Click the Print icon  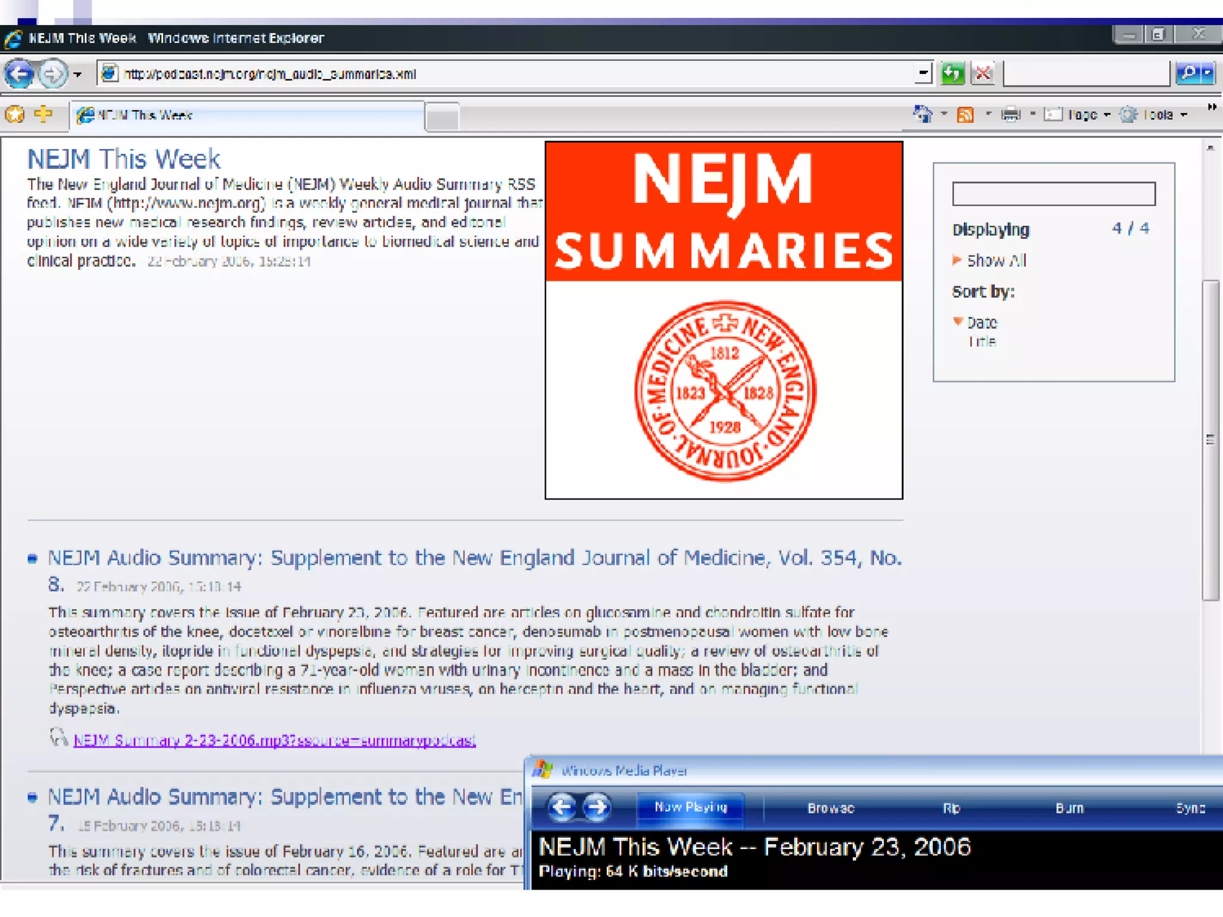pos(1011,114)
